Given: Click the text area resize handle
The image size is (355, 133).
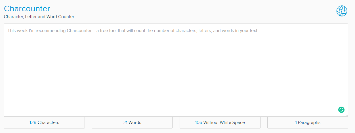Looking at the screenshot, I should pos(346,115).
